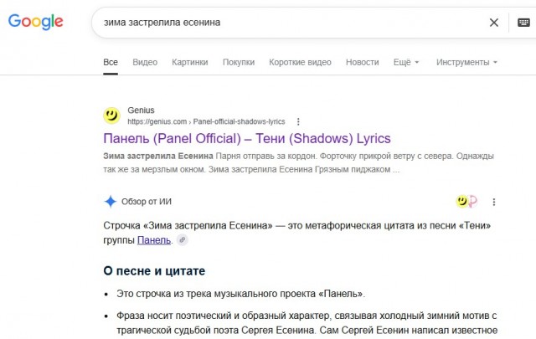536x339 pixels.
Task: Click the Google logo
Action: (x=35, y=22)
